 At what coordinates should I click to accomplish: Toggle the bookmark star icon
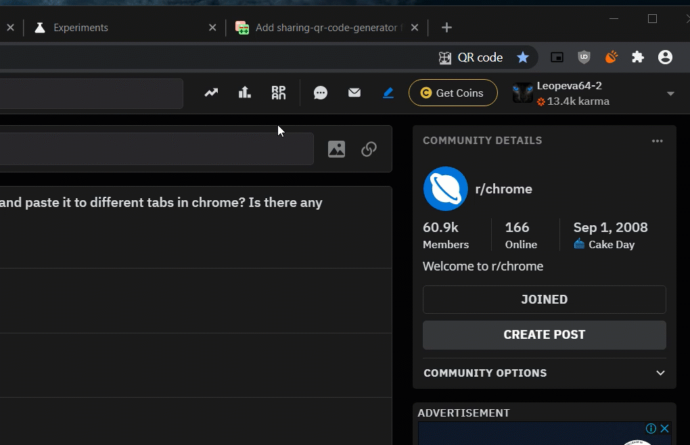coord(523,57)
